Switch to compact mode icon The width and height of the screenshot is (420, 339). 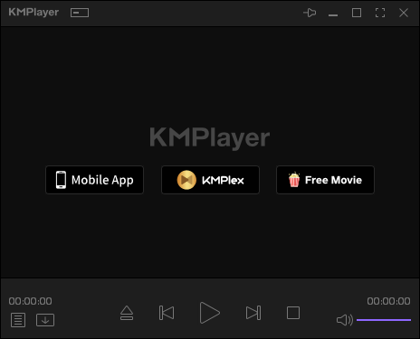(x=80, y=13)
